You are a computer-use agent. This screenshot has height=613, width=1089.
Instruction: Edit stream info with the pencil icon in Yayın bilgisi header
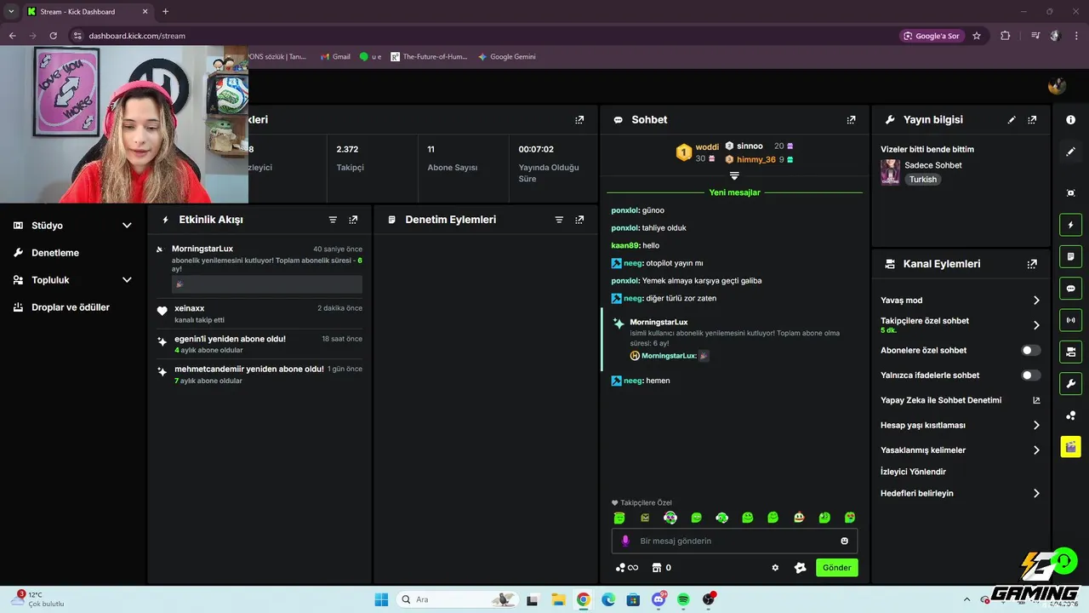pos(1012,120)
